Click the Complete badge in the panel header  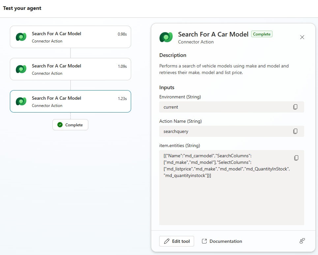click(262, 34)
